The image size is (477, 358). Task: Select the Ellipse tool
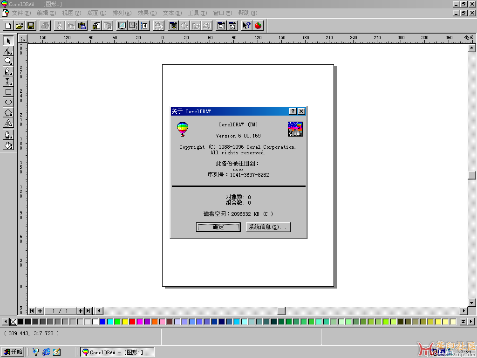[8, 102]
